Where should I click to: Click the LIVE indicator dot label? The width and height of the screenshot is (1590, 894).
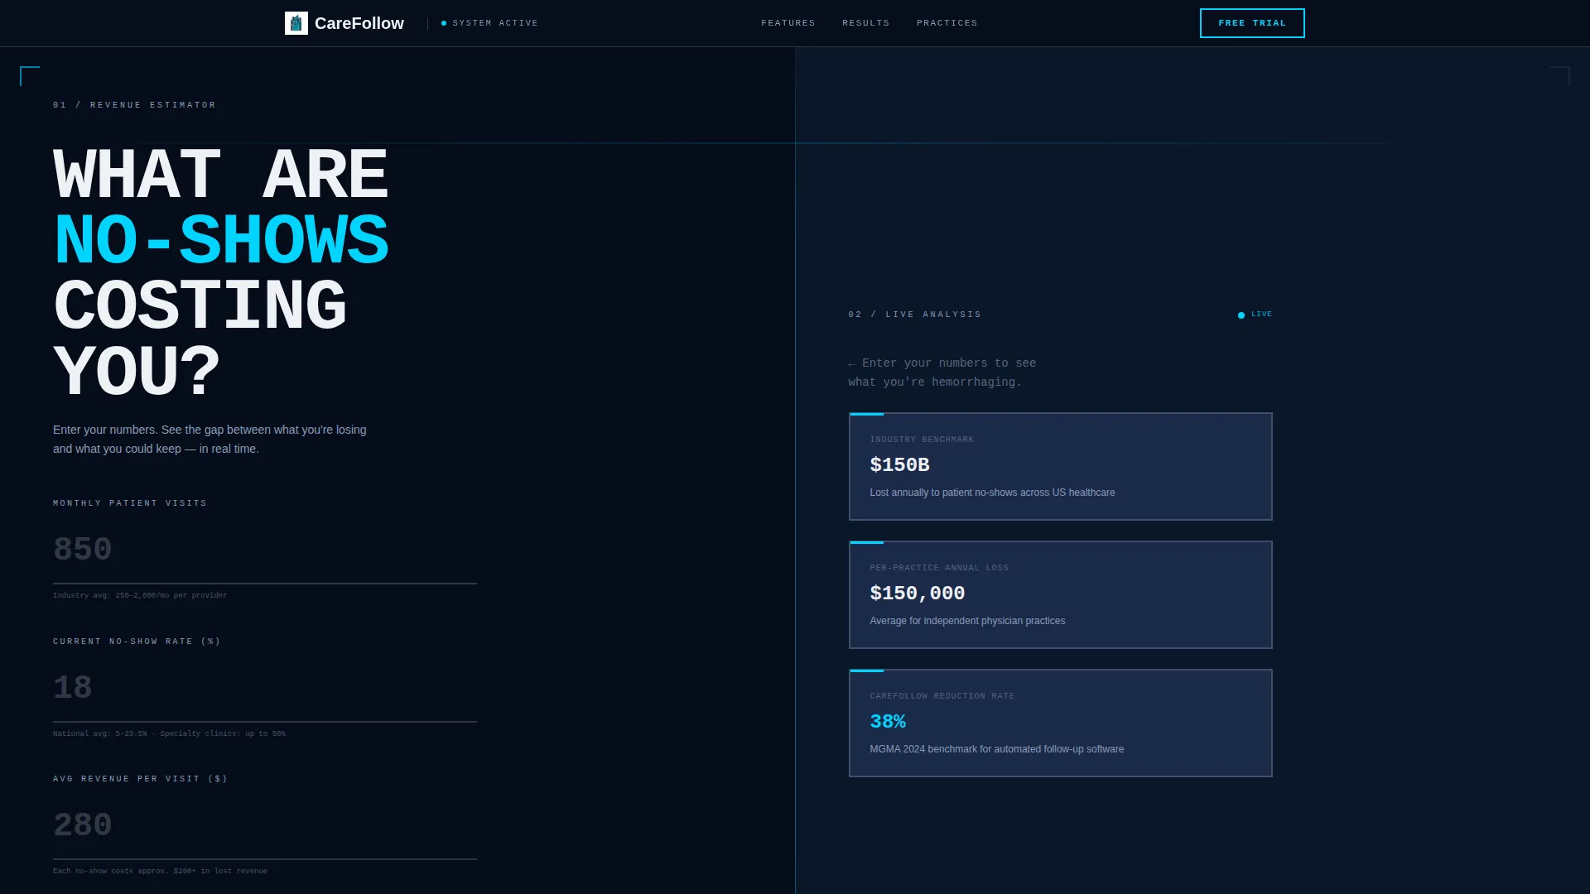[x=1255, y=315]
